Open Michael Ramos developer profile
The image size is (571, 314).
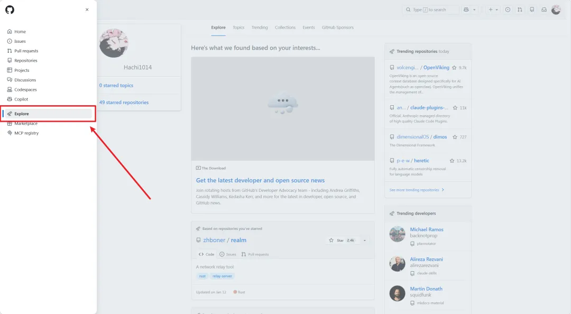pyautogui.click(x=427, y=229)
